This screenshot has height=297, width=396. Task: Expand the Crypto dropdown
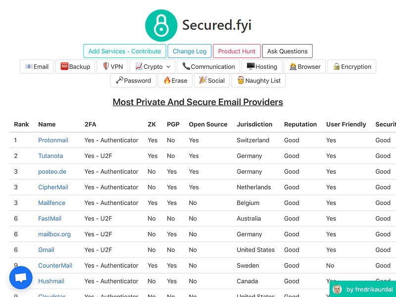click(152, 66)
